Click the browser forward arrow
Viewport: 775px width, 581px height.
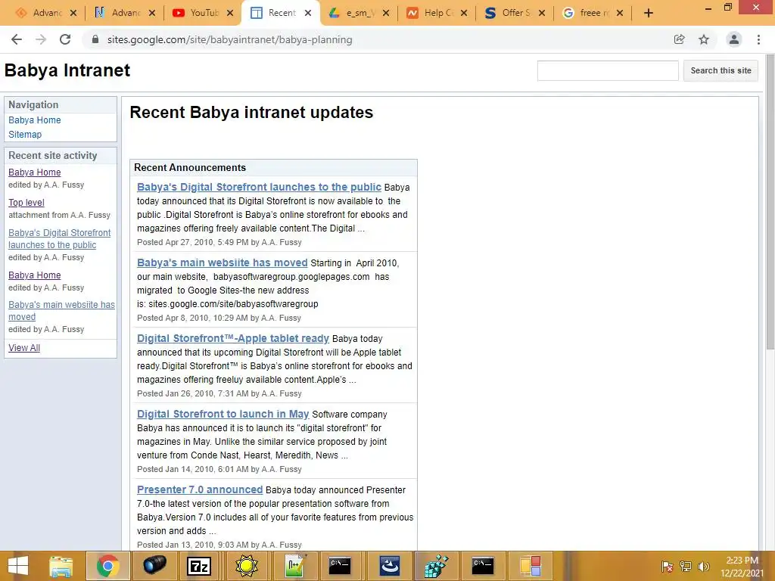point(41,39)
